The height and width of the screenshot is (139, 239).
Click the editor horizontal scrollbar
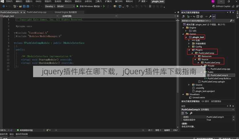(x=99, y=130)
